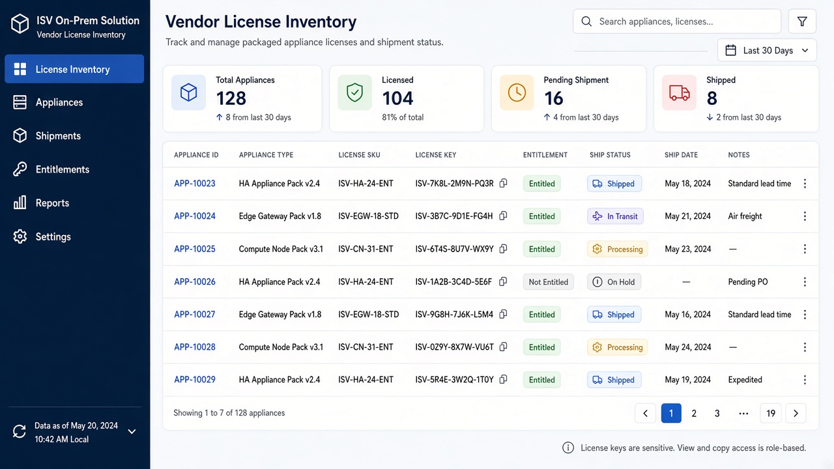This screenshot has width=834, height=469.
Task: Click the info icon beside license keys notice
Action: coord(568,448)
